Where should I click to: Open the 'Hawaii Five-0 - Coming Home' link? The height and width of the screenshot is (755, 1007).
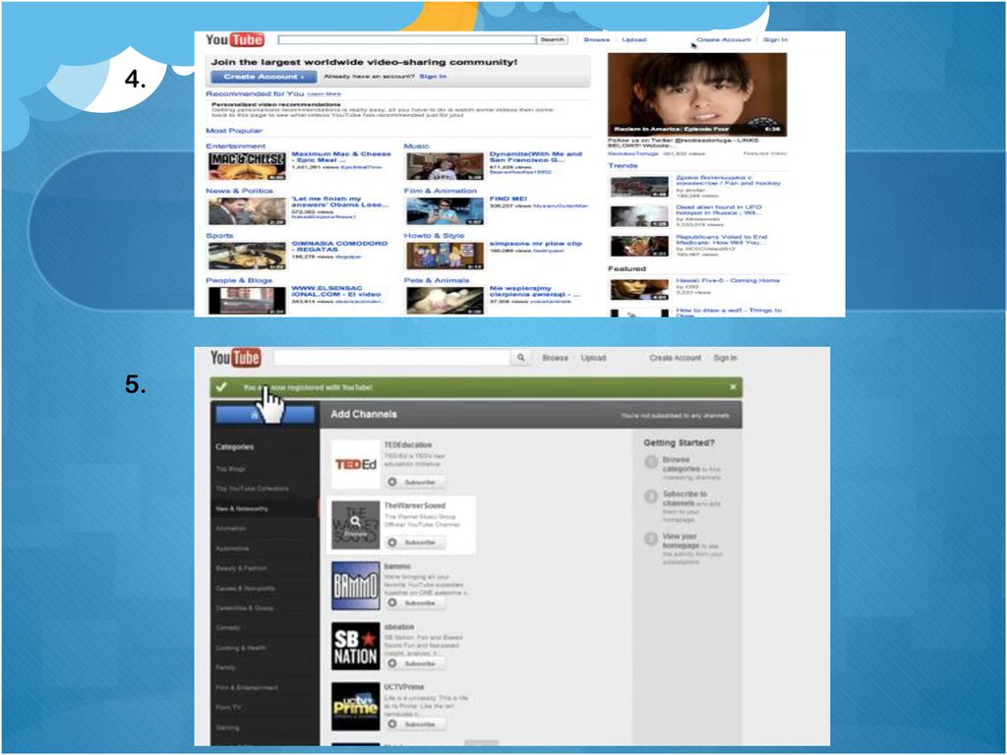click(x=728, y=280)
